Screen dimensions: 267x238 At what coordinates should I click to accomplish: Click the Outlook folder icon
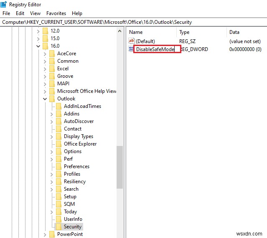pyautogui.click(x=52, y=99)
